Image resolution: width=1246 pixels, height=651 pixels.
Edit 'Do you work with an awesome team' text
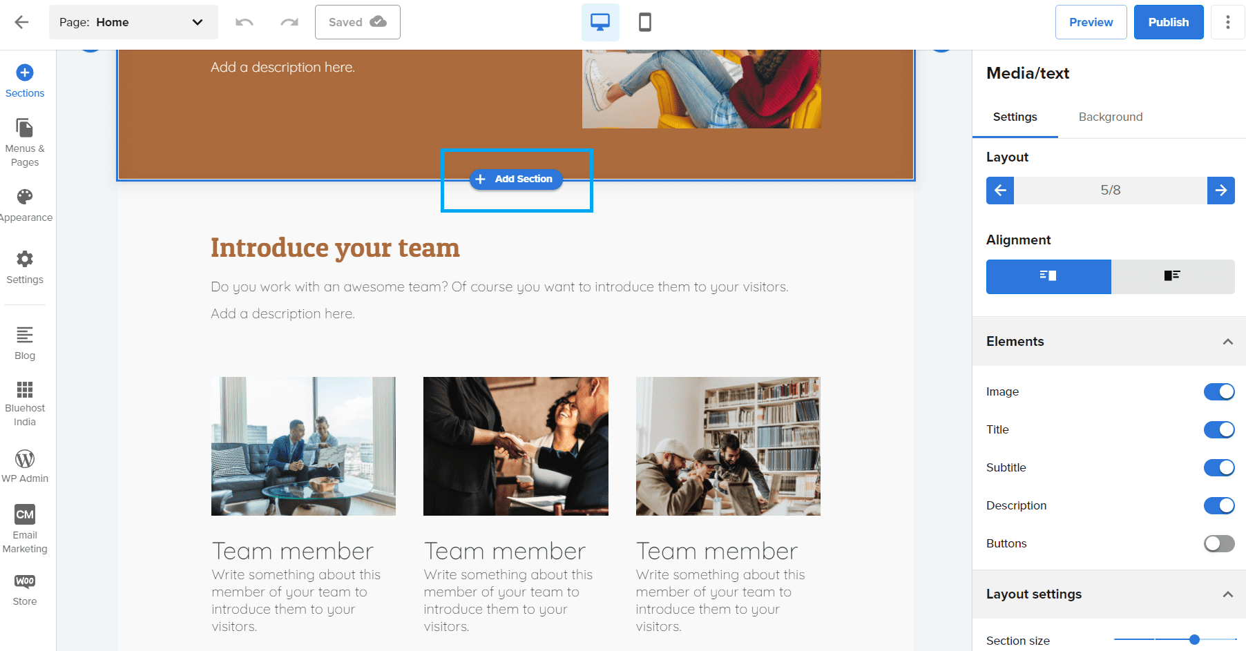[x=499, y=287]
